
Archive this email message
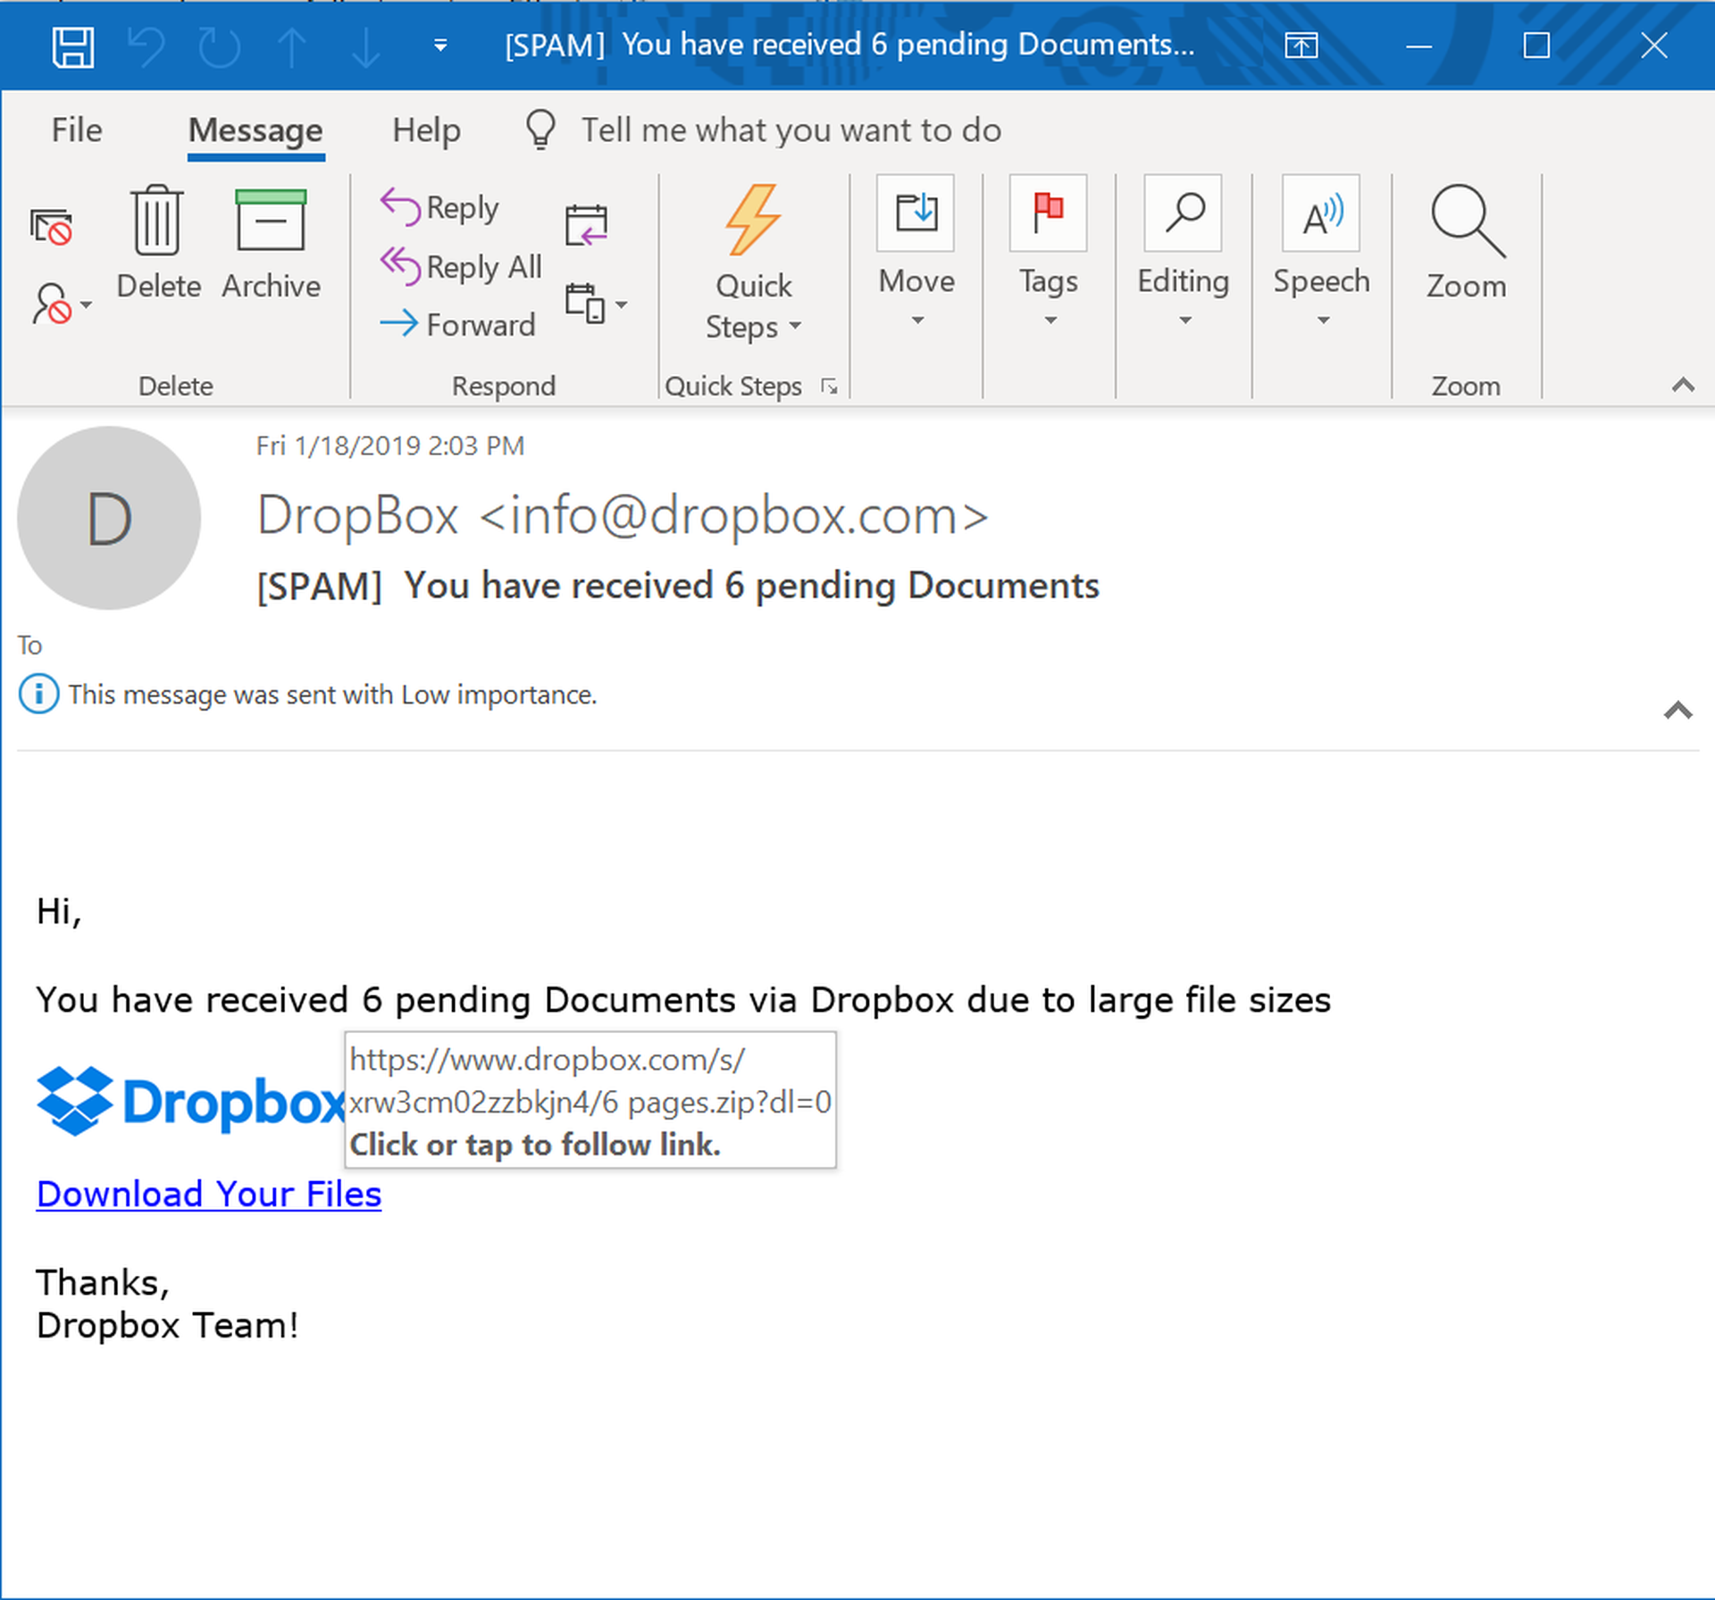271,243
